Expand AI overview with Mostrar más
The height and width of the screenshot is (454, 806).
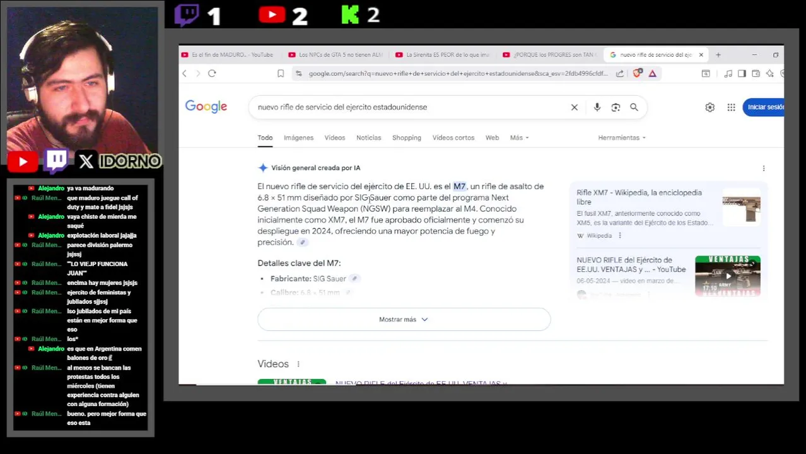tap(404, 320)
